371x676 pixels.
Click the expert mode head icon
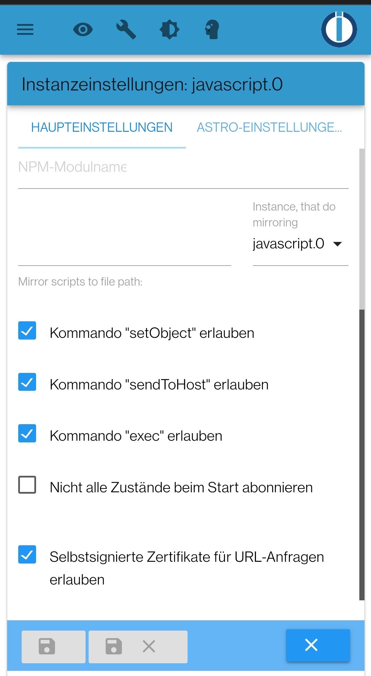[212, 30]
